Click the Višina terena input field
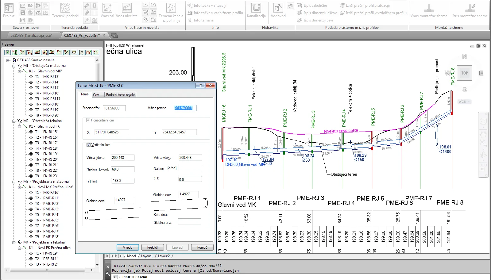The width and height of the screenshot is (491, 280). click(185, 108)
